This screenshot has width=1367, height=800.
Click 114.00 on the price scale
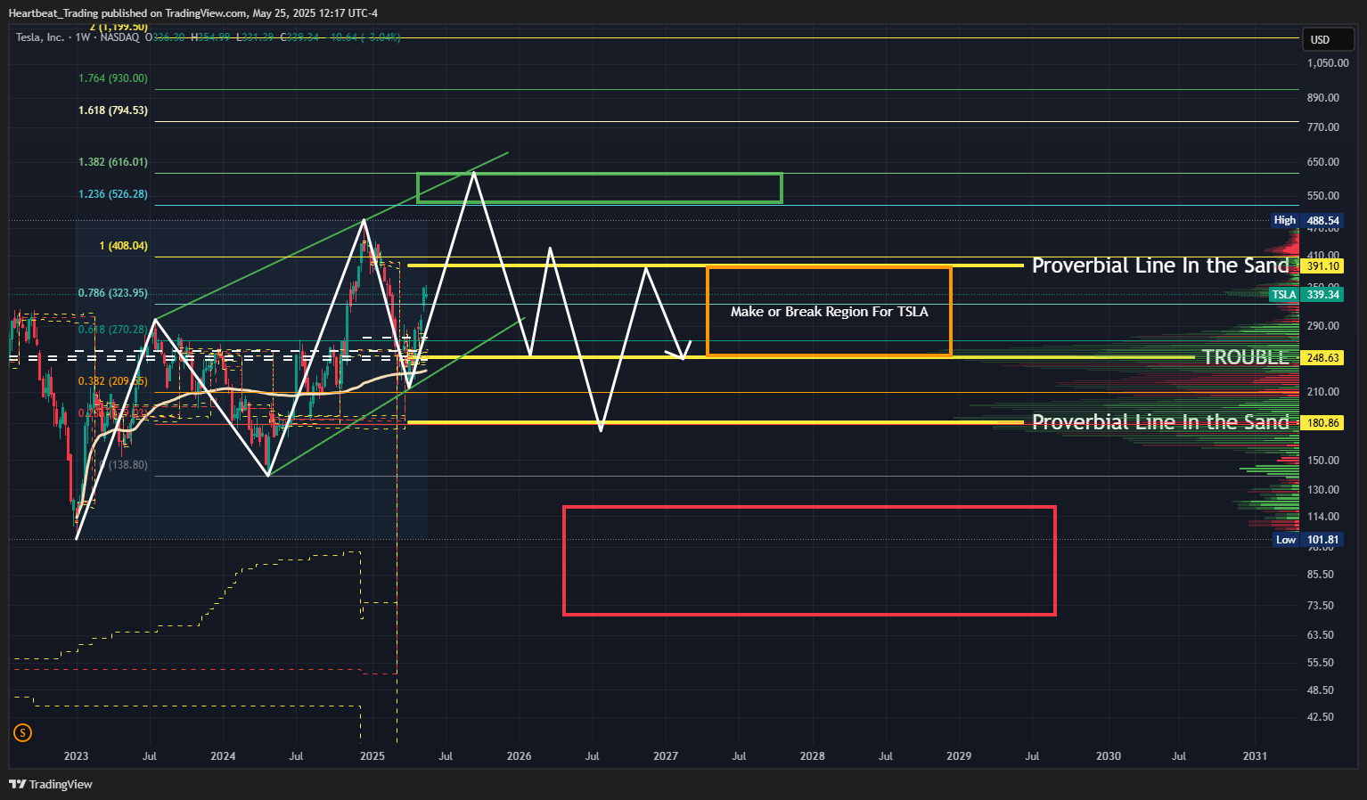[x=1323, y=517]
